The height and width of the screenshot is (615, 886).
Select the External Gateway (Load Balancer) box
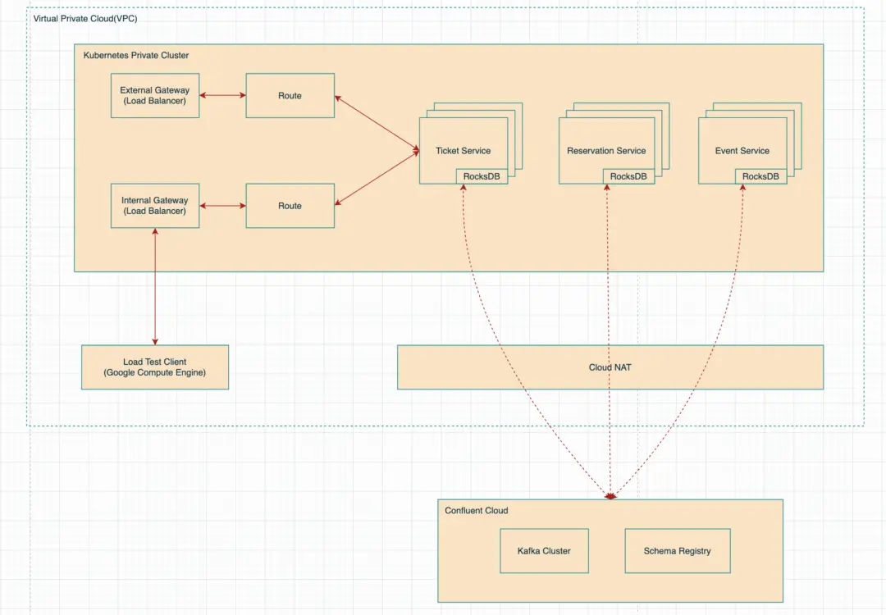tap(155, 95)
